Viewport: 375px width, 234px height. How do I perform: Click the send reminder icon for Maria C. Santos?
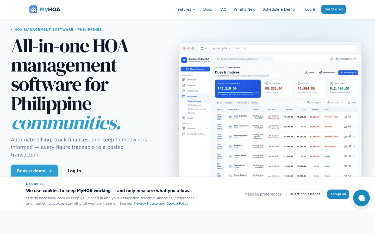tap(349, 117)
